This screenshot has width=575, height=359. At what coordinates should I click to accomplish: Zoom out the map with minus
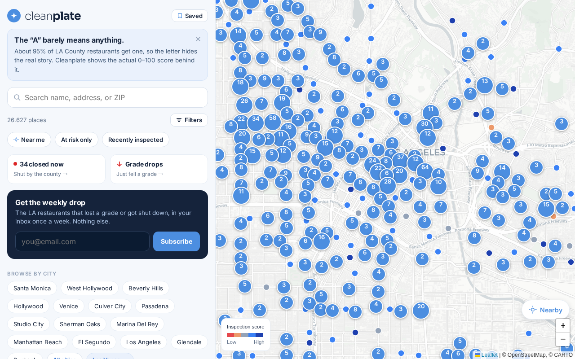pos(563,339)
